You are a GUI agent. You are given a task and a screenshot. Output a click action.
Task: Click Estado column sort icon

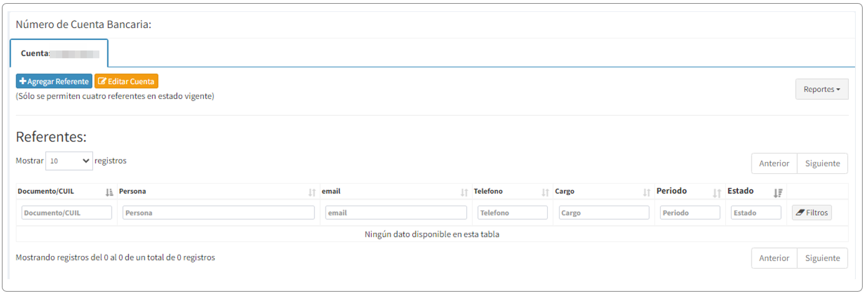click(x=778, y=193)
